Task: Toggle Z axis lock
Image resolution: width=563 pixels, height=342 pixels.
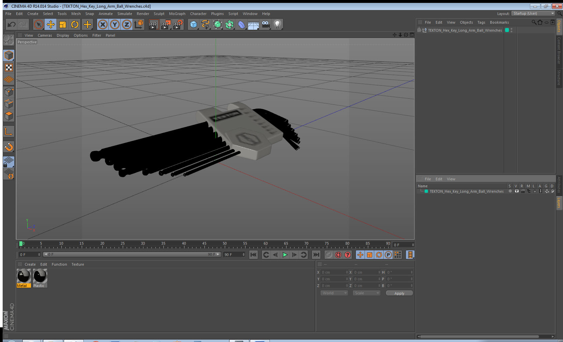Action: 127,24
